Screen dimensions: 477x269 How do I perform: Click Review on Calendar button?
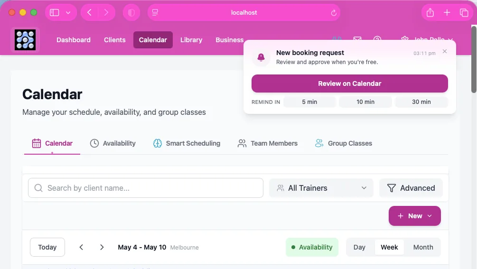point(349,83)
